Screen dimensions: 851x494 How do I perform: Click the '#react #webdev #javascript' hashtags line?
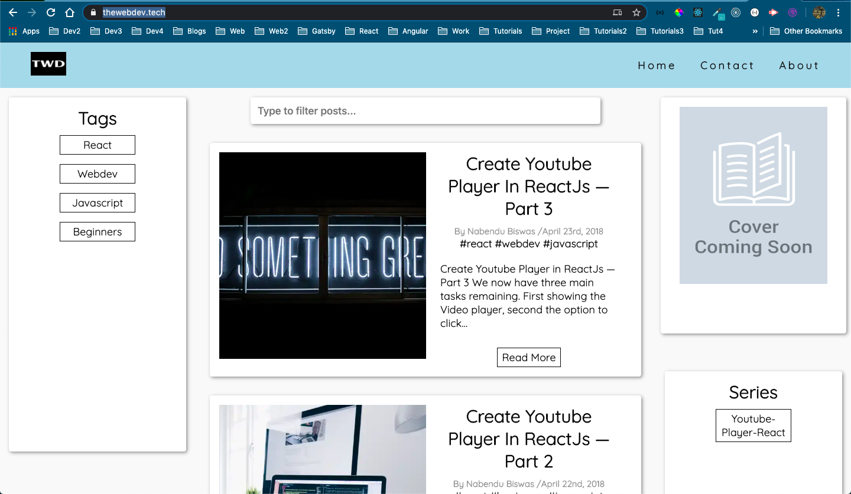point(529,244)
